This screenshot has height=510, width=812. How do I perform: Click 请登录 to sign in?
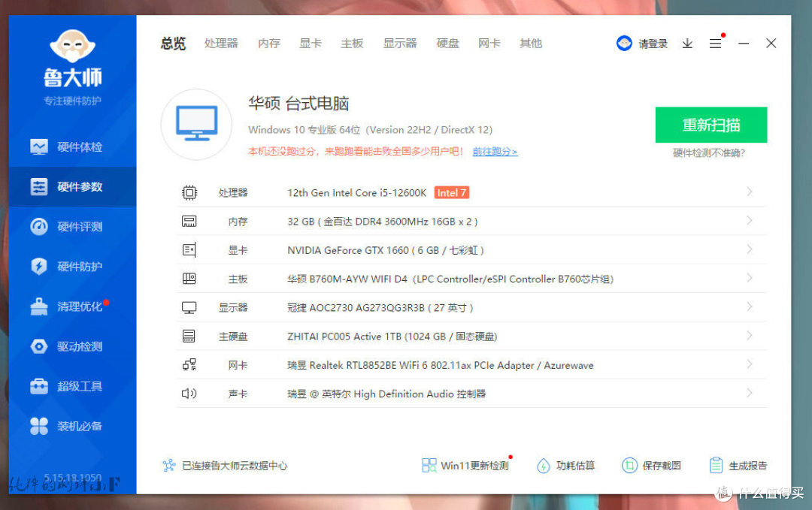653,44
